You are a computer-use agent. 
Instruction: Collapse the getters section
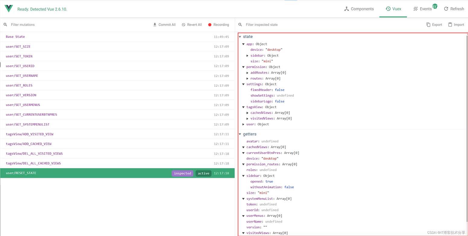click(x=240, y=134)
